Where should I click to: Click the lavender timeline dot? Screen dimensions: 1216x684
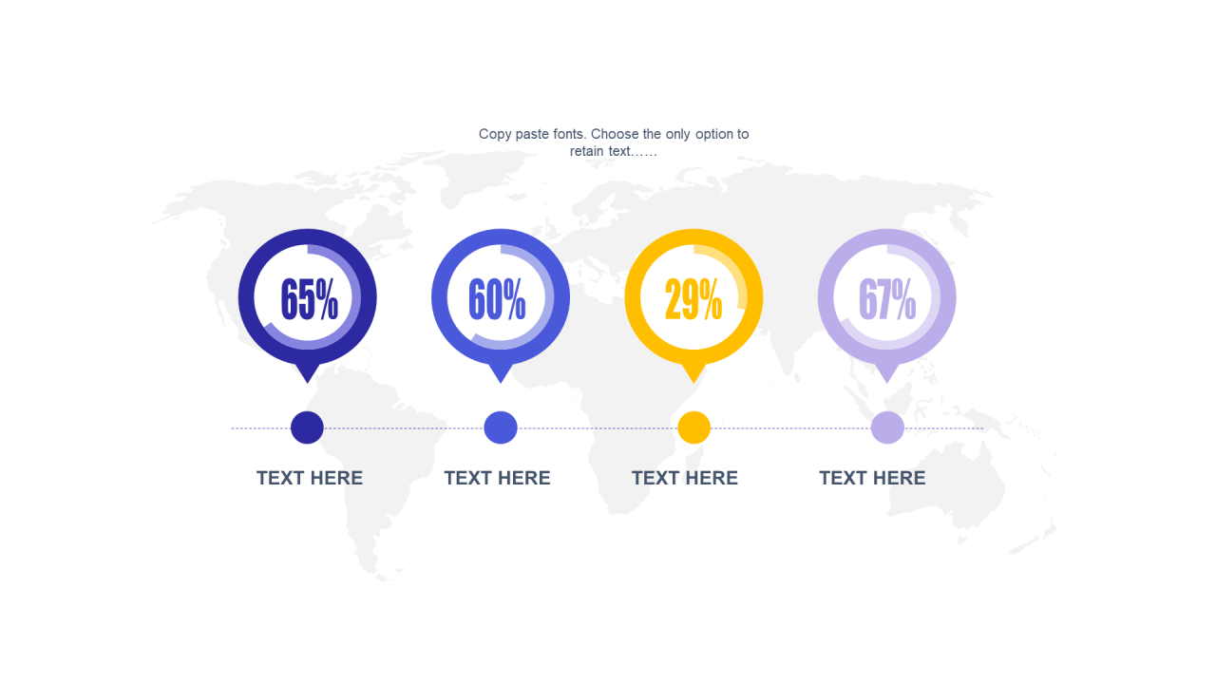pos(887,427)
